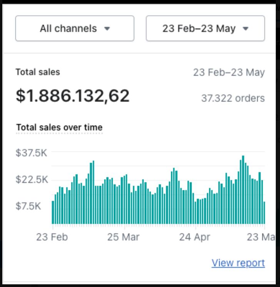Screen dimensions: 280x287
Task: Open the View report link
Action: (x=238, y=263)
